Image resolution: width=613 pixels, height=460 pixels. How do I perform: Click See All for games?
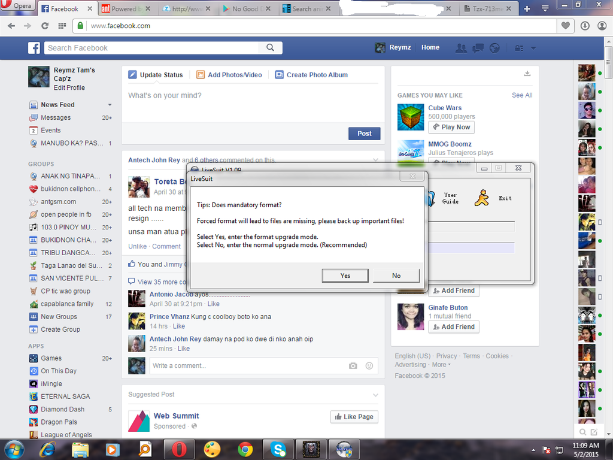click(x=522, y=95)
